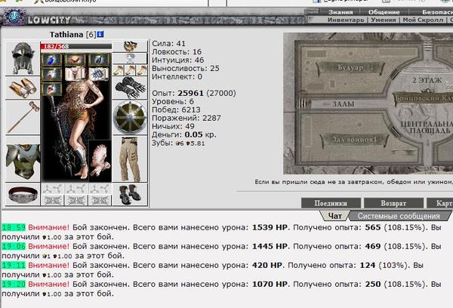Open the Инвентарь link

tap(346, 20)
